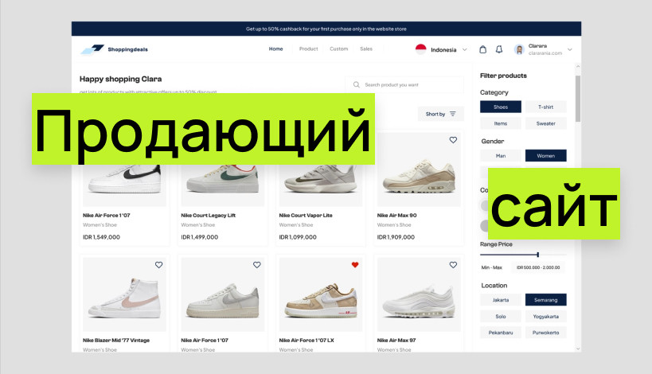Unfavorite Nike Air Force 1 '07 LX red heart
Viewport: 652px width, 374px height.
(x=355, y=265)
